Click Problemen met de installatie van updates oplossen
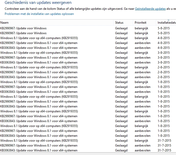 (39, 14)
